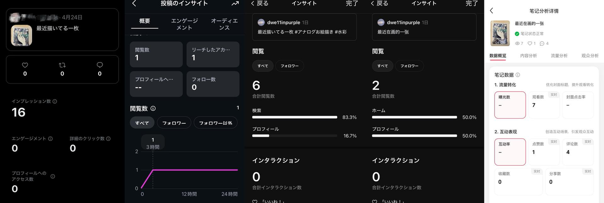
Task: Switch chart filter to フォロワー以外
Action: 216,122
